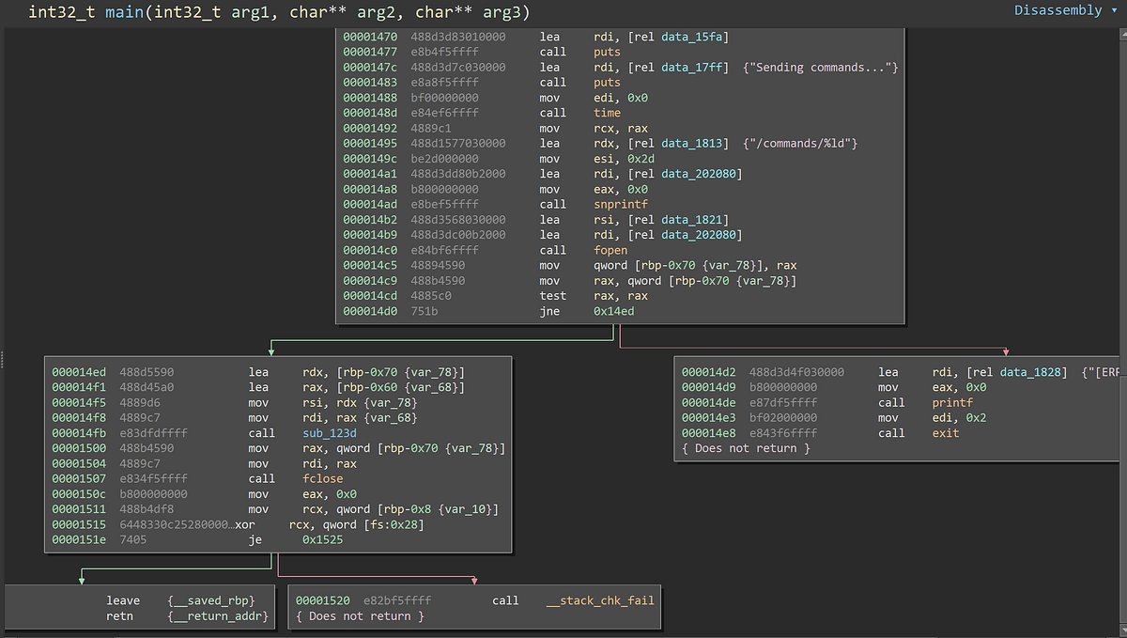The width and height of the screenshot is (1127, 638).
Task: Click je target 0x1525
Action: tap(322, 539)
